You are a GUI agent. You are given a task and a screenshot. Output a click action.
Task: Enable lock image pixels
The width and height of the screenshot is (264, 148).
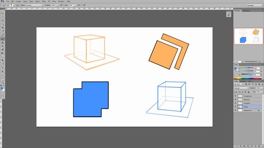coord(243,92)
